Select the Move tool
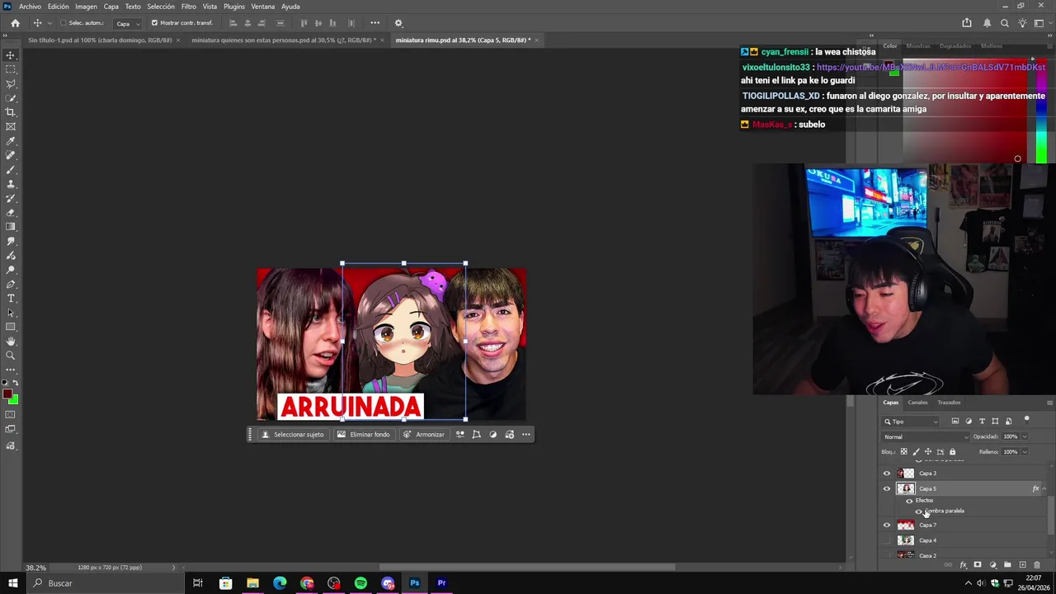This screenshot has width=1056, height=594. (11, 55)
